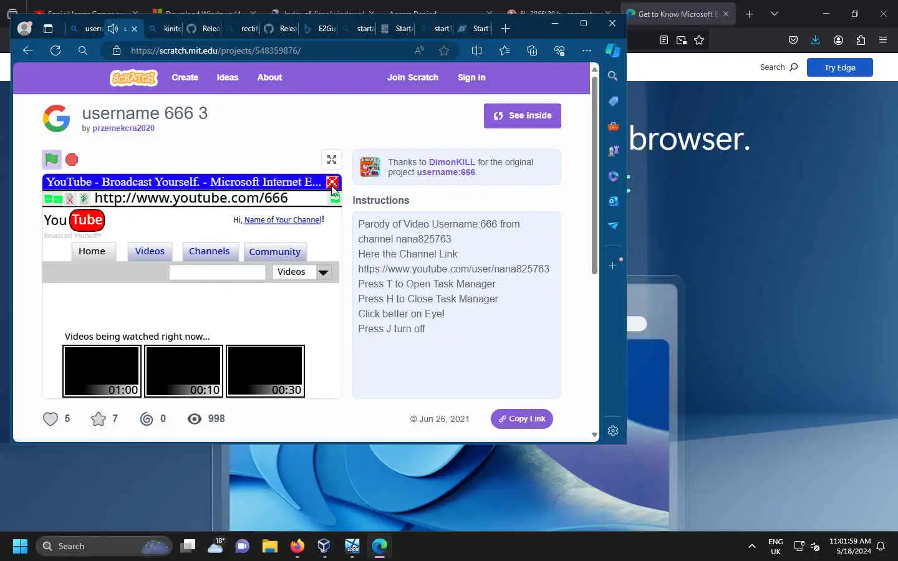Open the Edge sidebar search icon
The image size is (898, 561).
tap(613, 76)
